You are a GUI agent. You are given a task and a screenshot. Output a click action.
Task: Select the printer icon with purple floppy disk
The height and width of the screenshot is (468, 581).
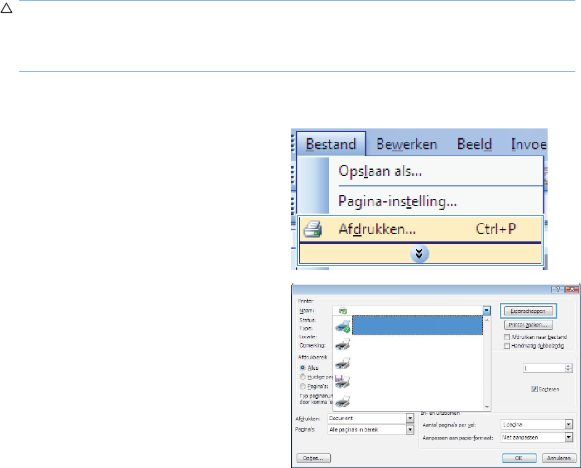(342, 382)
